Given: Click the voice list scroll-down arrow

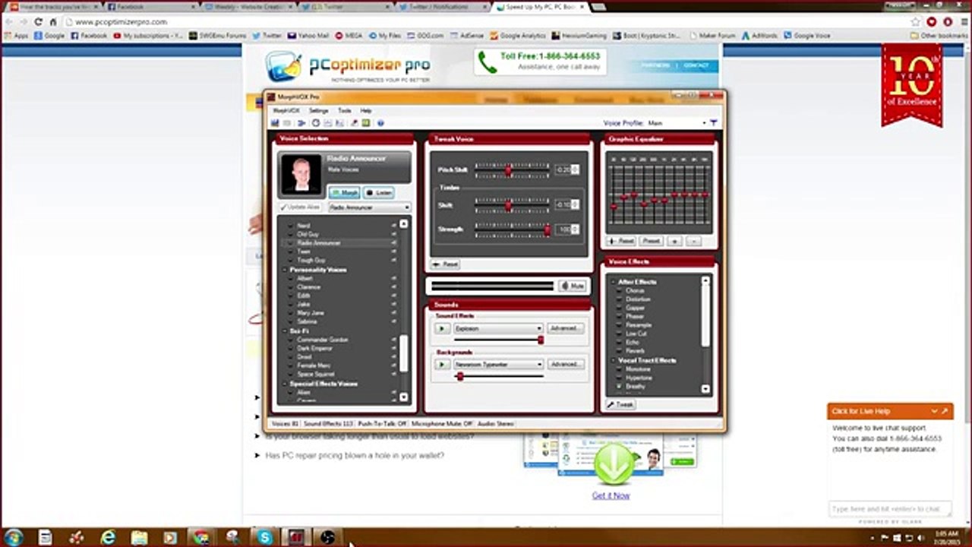Looking at the screenshot, I should (403, 397).
